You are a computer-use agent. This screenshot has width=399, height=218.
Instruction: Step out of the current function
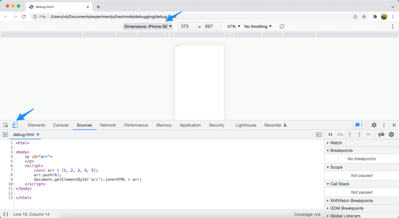pos(359,135)
